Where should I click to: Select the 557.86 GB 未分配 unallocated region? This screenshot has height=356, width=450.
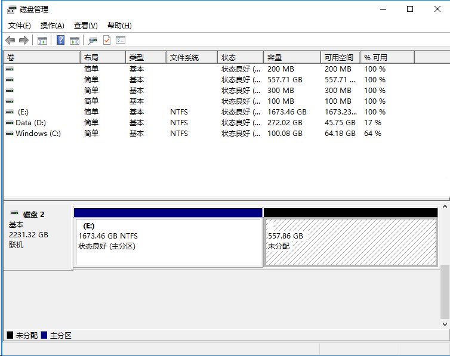(350, 242)
